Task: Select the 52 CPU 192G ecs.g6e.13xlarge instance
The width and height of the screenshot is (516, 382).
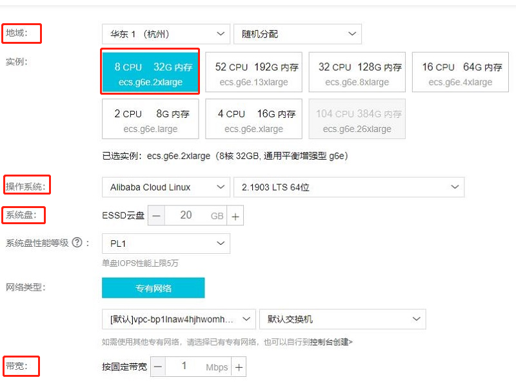Action: click(x=253, y=72)
